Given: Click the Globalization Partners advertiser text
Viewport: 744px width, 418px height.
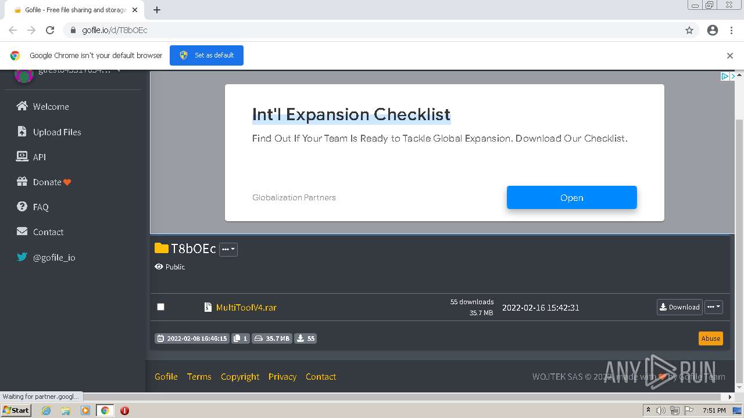Looking at the screenshot, I should [294, 197].
